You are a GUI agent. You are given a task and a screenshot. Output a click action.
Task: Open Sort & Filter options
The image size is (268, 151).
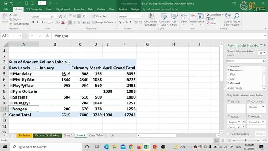tap(228, 20)
